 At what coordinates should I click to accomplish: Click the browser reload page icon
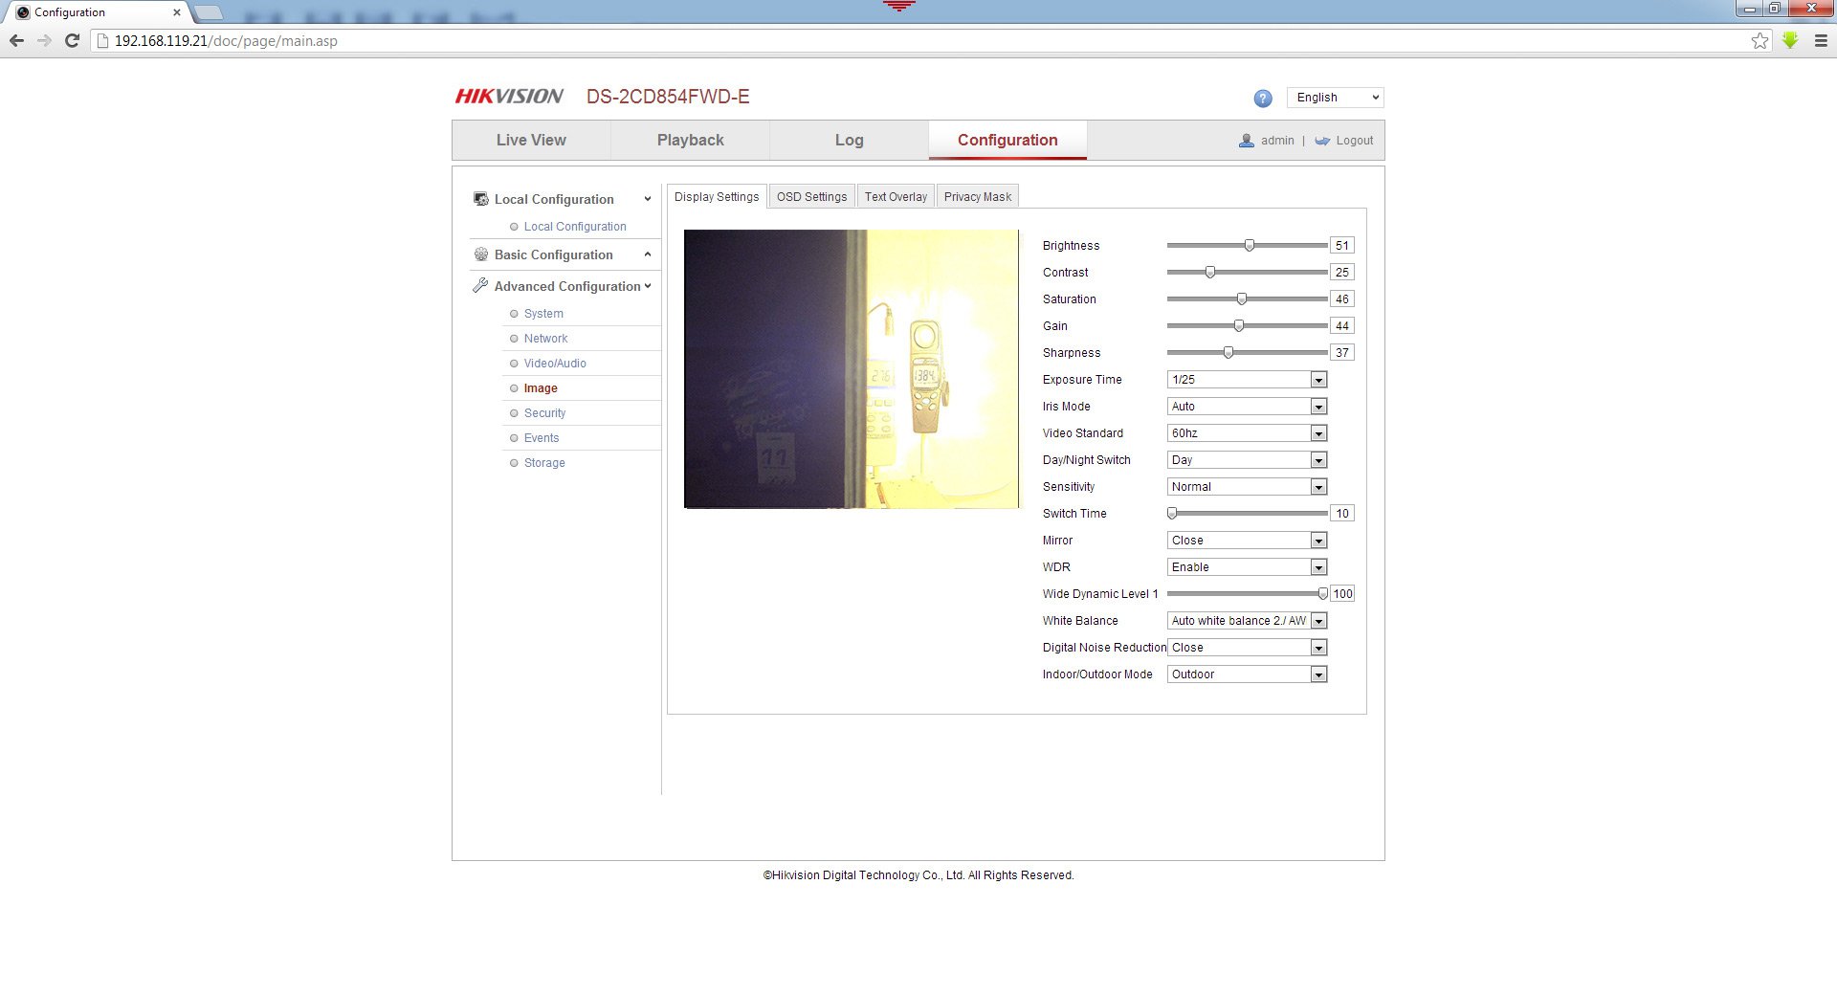tap(72, 41)
